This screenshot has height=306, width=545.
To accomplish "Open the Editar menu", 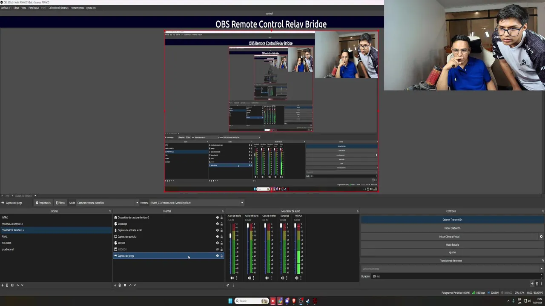I will click(x=16, y=8).
